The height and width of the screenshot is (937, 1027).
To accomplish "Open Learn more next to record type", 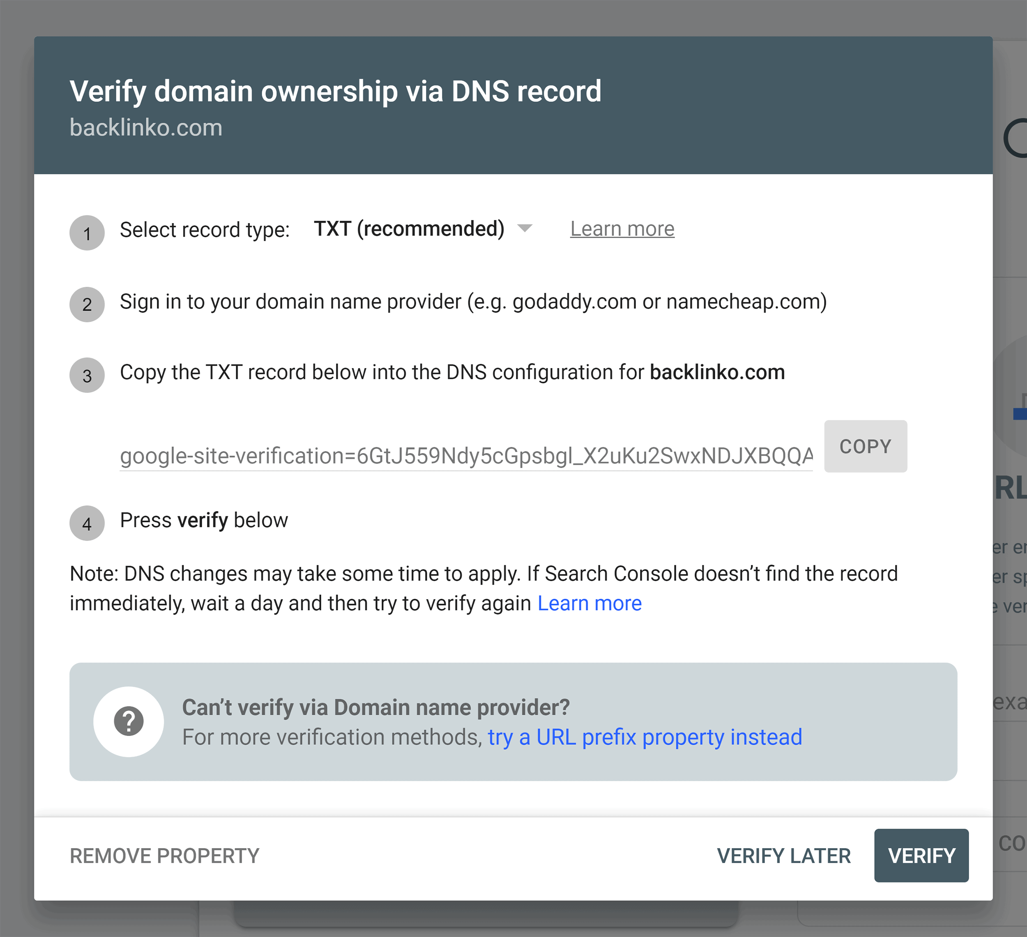I will click(x=622, y=228).
